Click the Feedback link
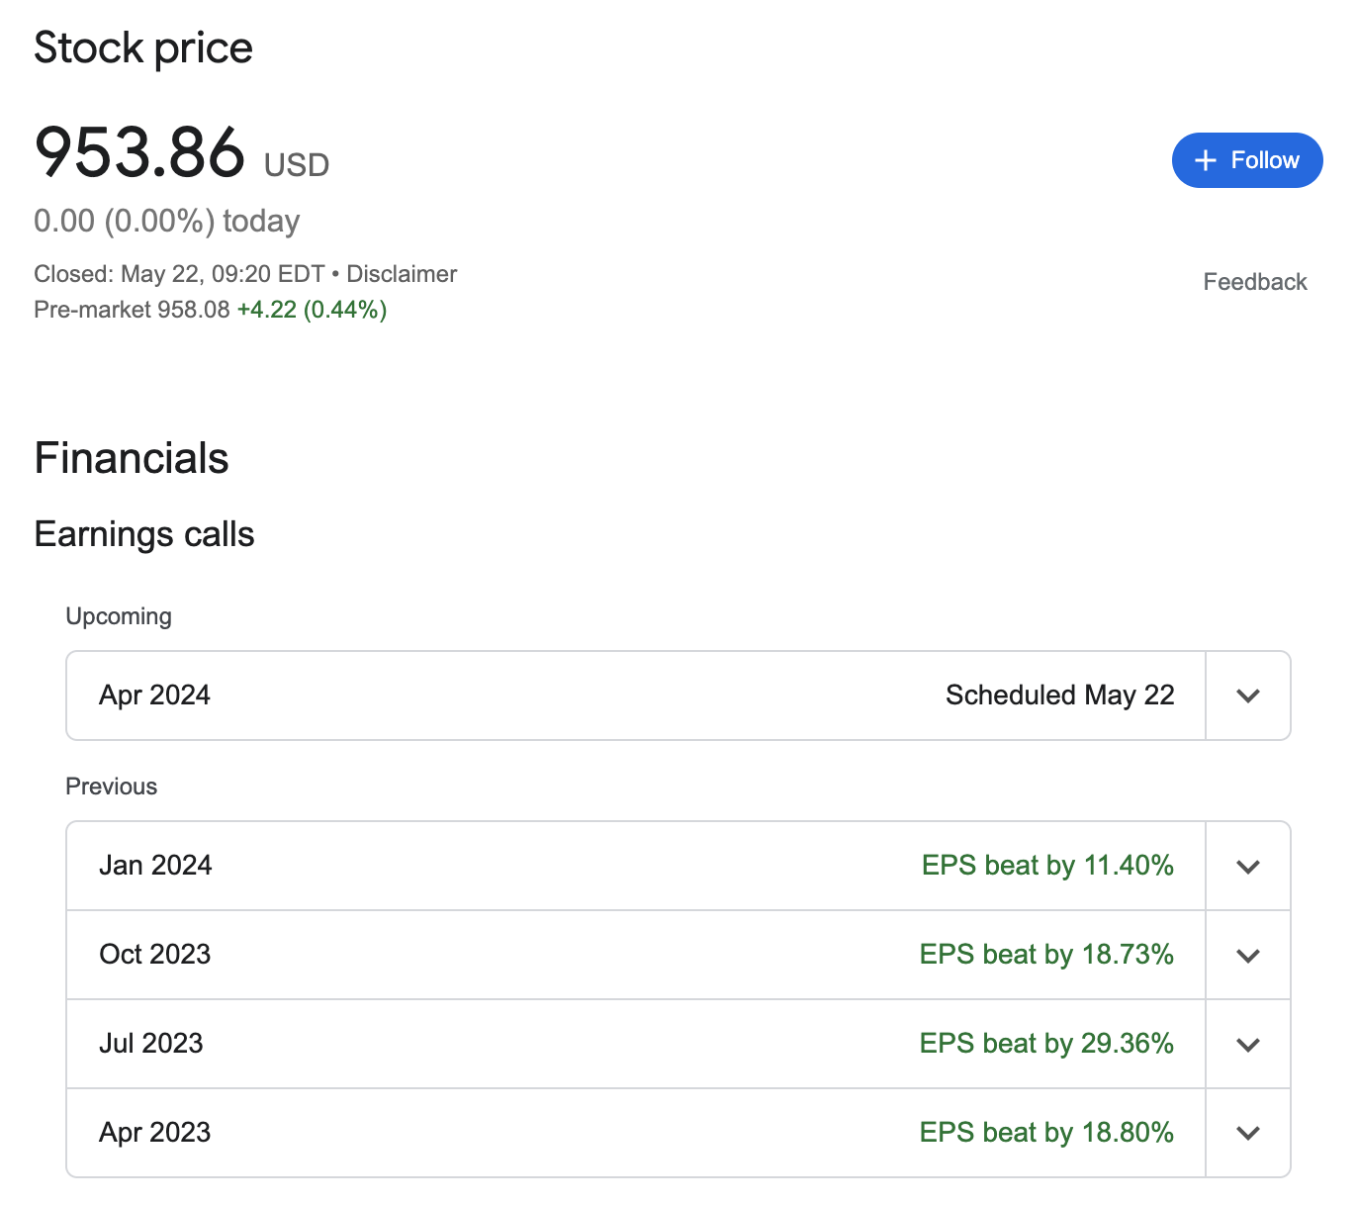The width and height of the screenshot is (1357, 1205). [x=1254, y=282]
